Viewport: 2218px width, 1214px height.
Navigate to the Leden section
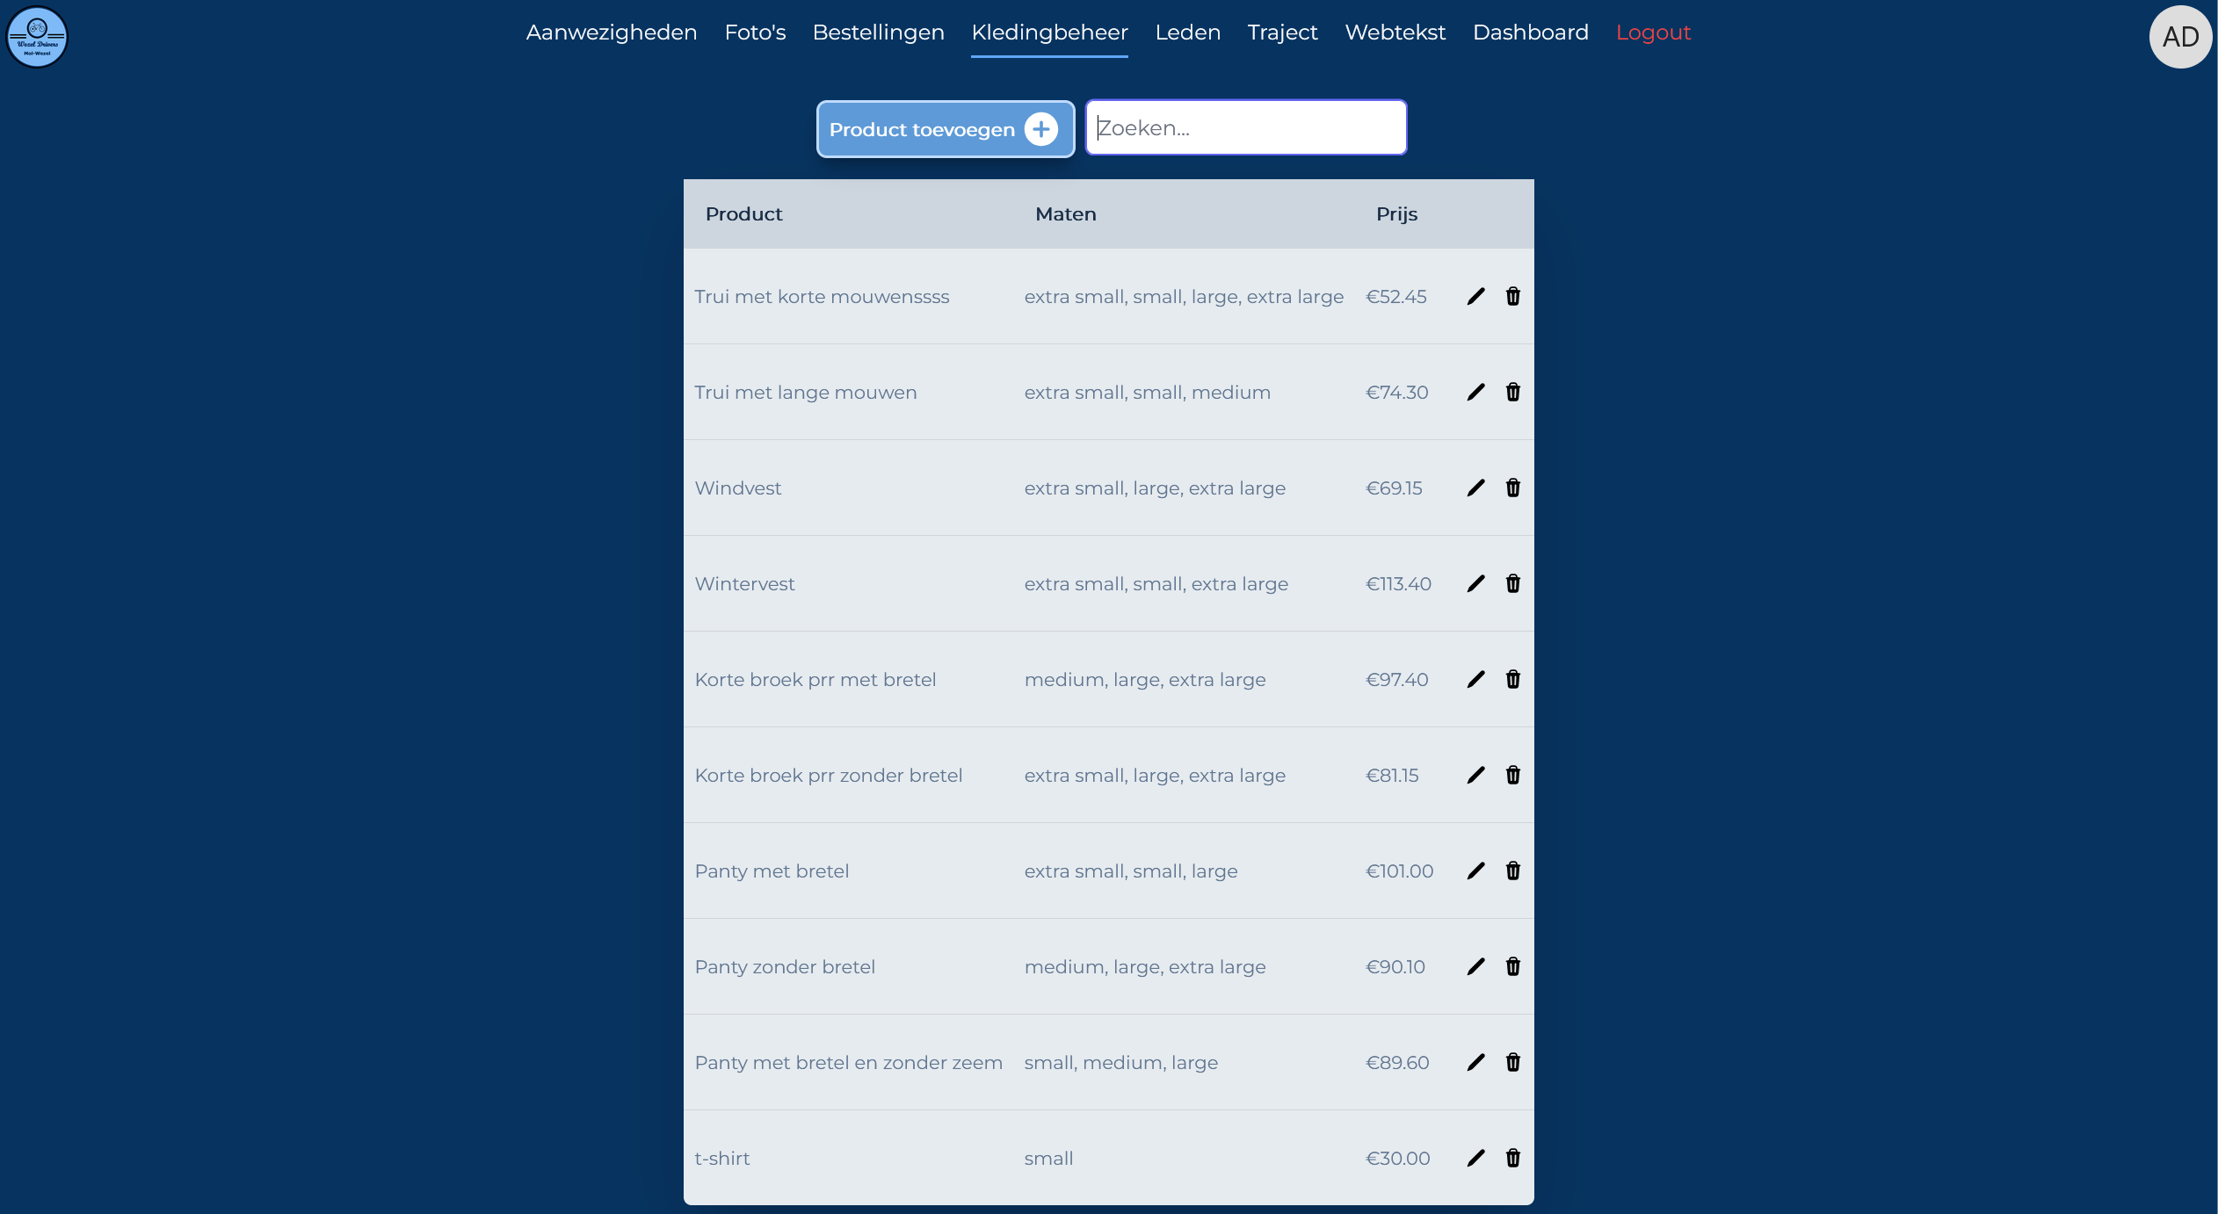click(x=1187, y=32)
